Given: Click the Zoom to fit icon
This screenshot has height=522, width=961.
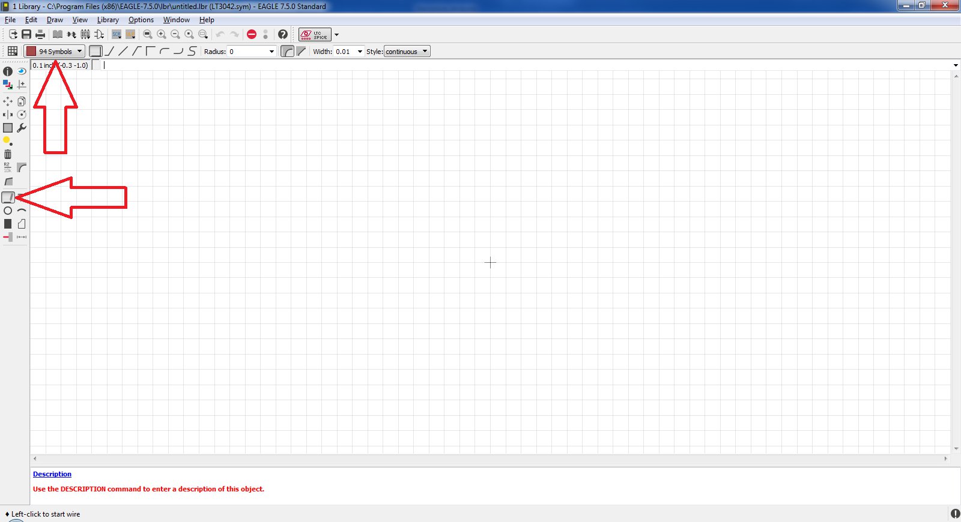Looking at the screenshot, I should (148, 35).
